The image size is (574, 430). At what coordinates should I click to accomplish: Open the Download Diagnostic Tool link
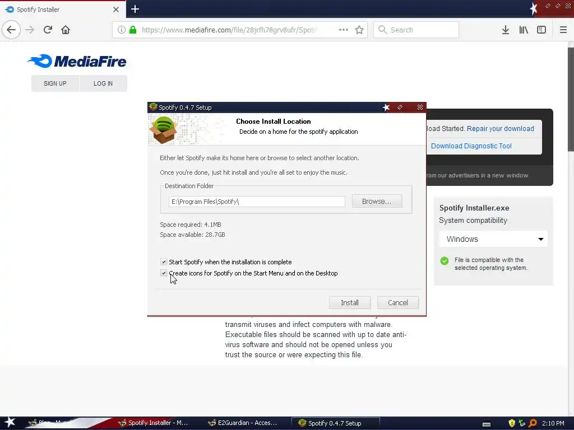pos(471,146)
